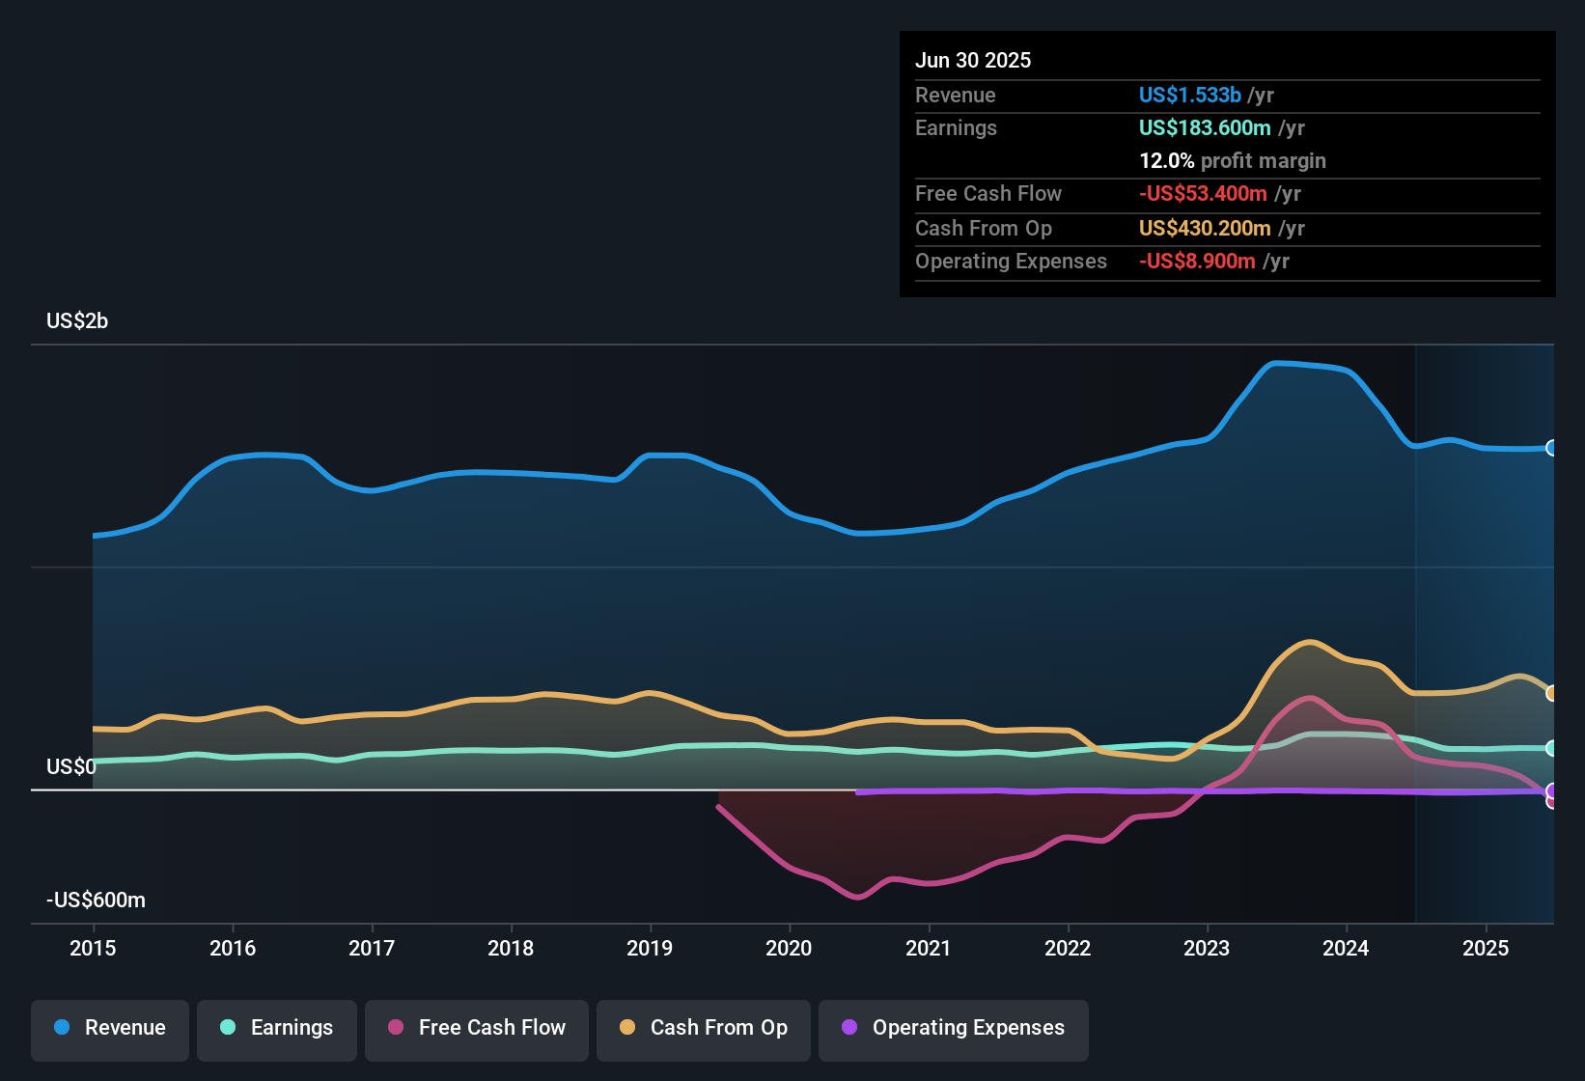Viewport: 1585px width, 1081px height.
Task: Click the pink Free Cash Flow legend dot
Action: (396, 1027)
